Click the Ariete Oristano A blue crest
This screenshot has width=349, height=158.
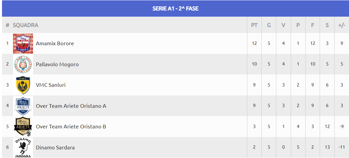(x=23, y=106)
